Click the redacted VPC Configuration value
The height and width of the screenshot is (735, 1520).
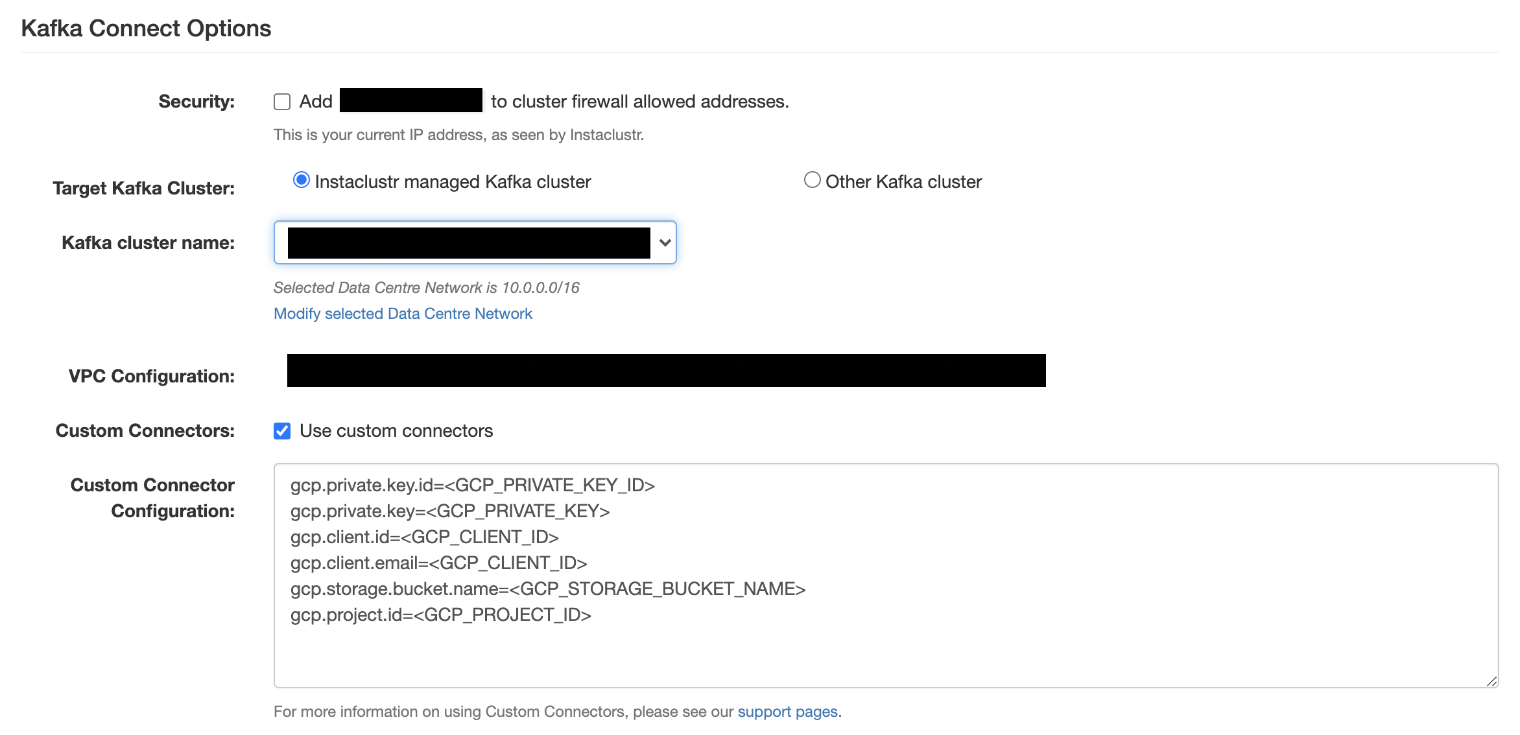(666, 371)
